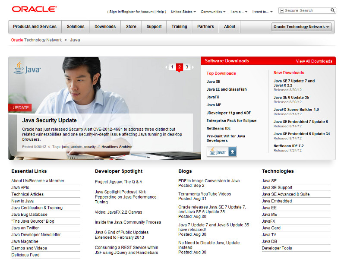
Task: Open Java SE 7 Update 7 and JavaFX 2.2
Action: pos(294,83)
